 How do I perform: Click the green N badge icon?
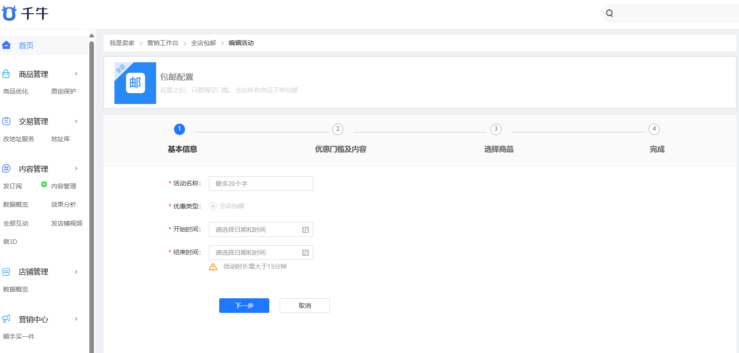pyautogui.click(x=44, y=184)
